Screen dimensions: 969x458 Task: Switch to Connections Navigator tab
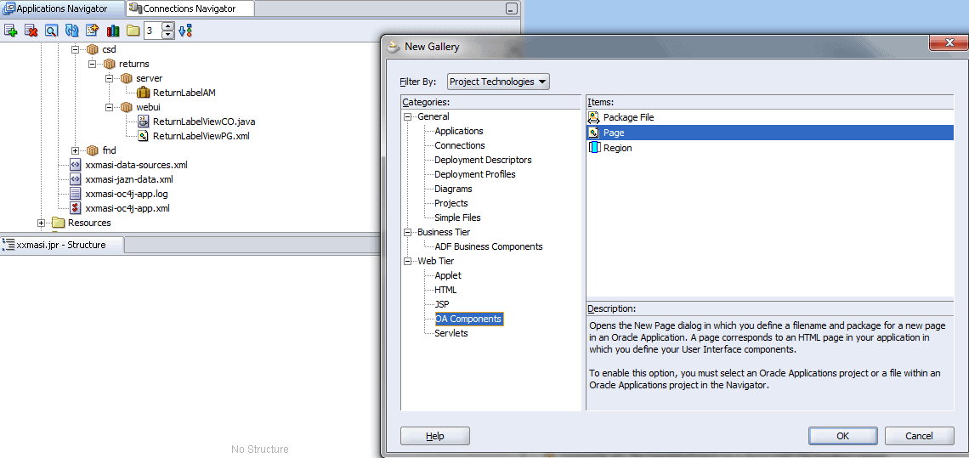(189, 8)
